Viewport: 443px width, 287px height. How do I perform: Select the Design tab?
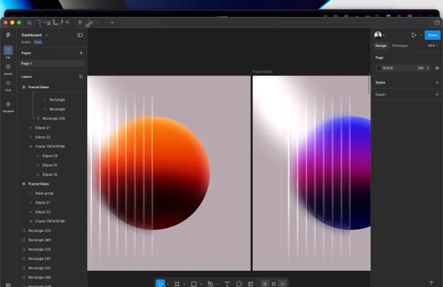click(380, 45)
